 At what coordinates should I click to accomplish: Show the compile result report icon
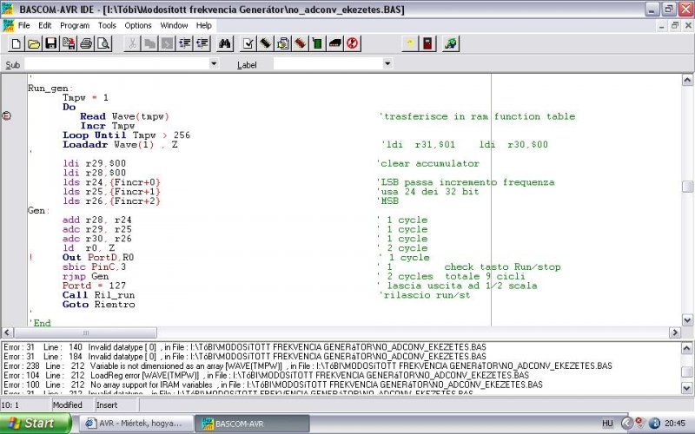pyautogui.click(x=283, y=43)
